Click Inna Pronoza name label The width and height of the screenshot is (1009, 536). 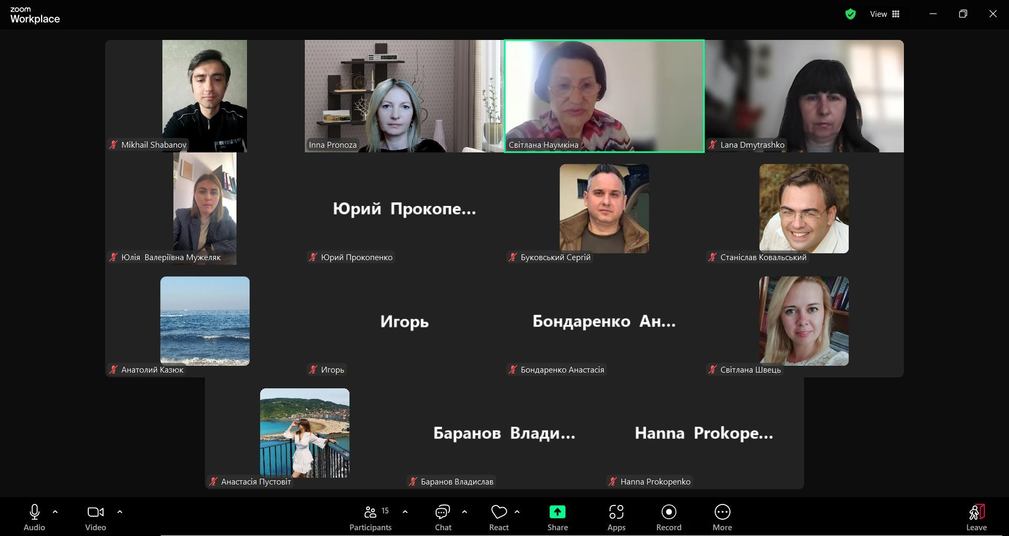pyautogui.click(x=333, y=145)
